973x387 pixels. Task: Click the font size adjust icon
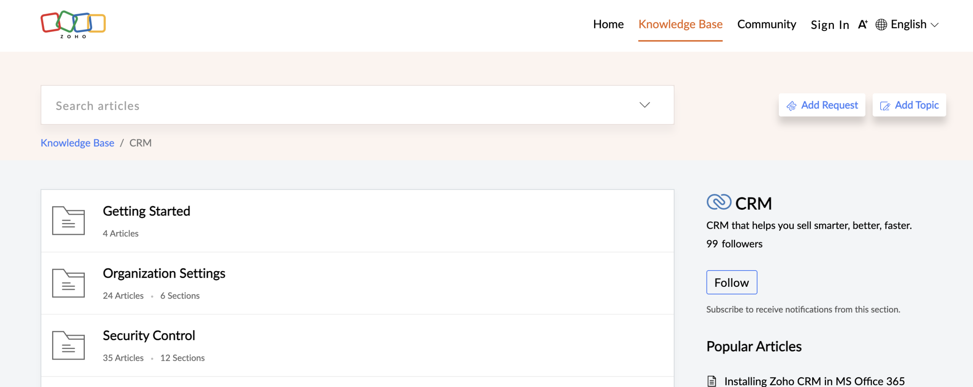[862, 25]
